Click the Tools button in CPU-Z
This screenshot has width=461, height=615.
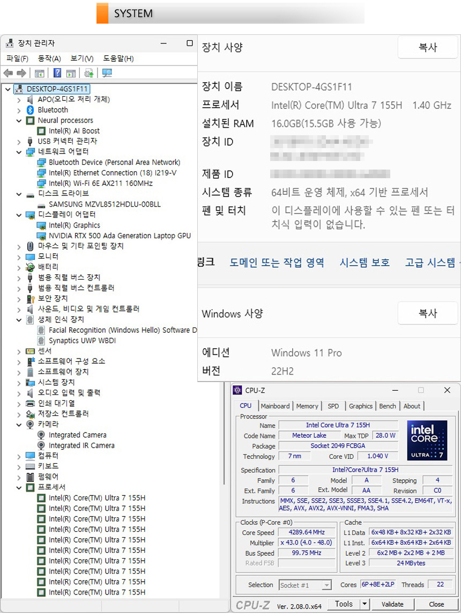(x=344, y=604)
